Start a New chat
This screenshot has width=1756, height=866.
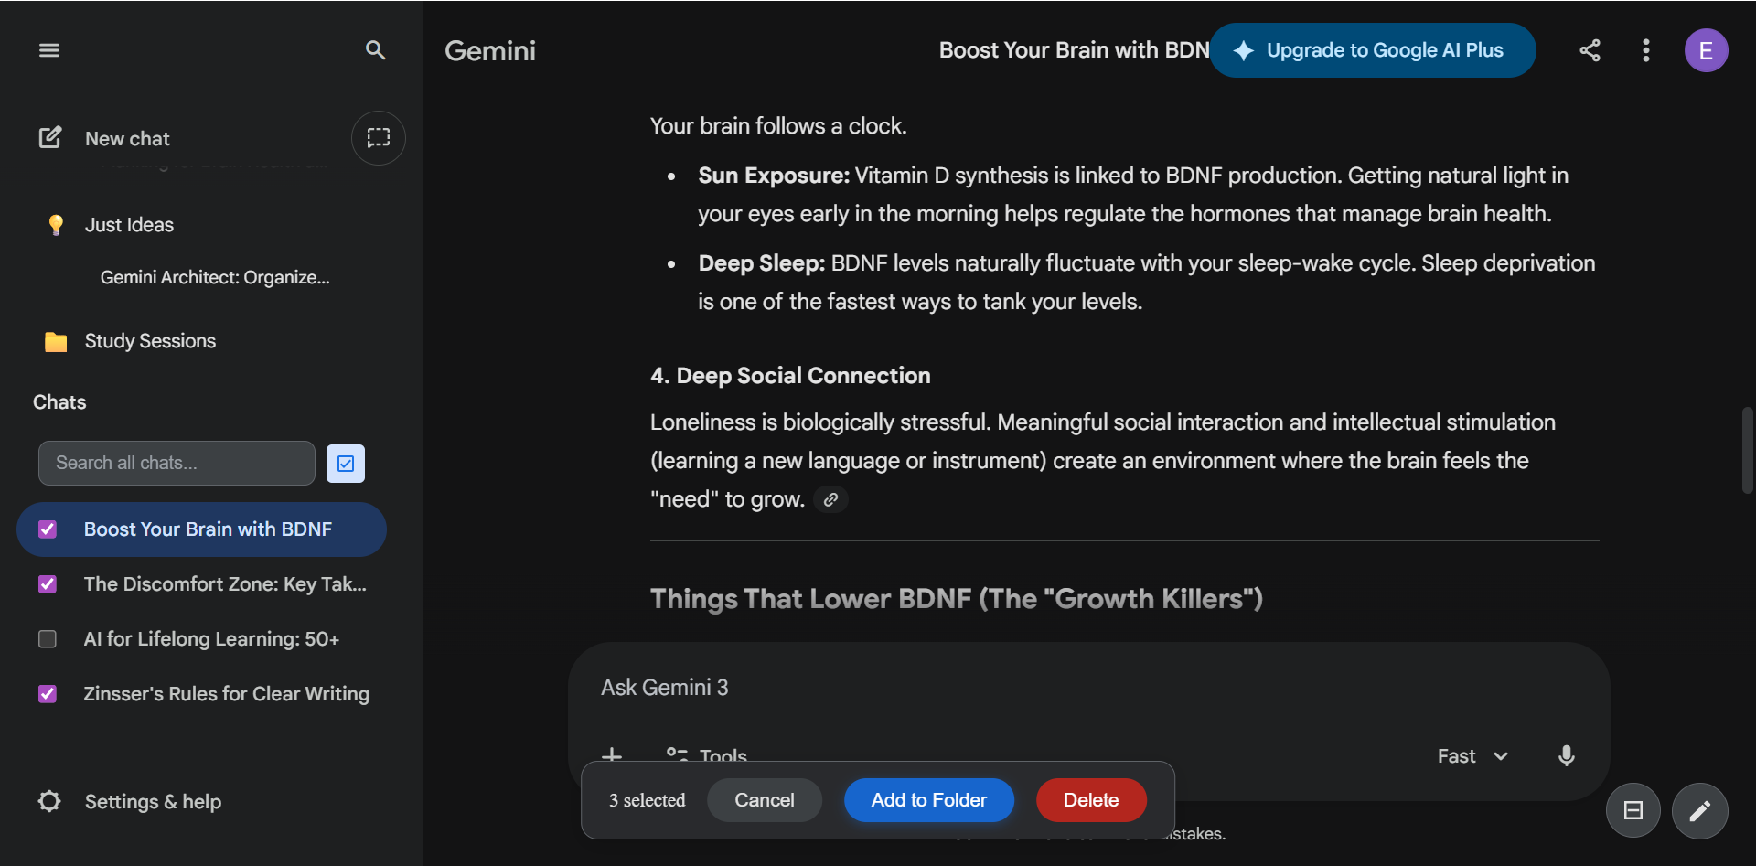(x=127, y=139)
